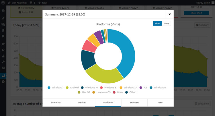The image size is (215, 116).
Task: Click the Views: 12,177 stat
Action: pyautogui.click(x=60, y=8)
